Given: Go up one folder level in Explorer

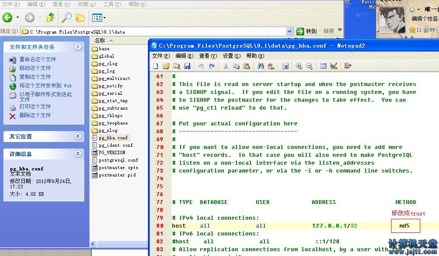Looking at the screenshot, I should pos(51,17).
